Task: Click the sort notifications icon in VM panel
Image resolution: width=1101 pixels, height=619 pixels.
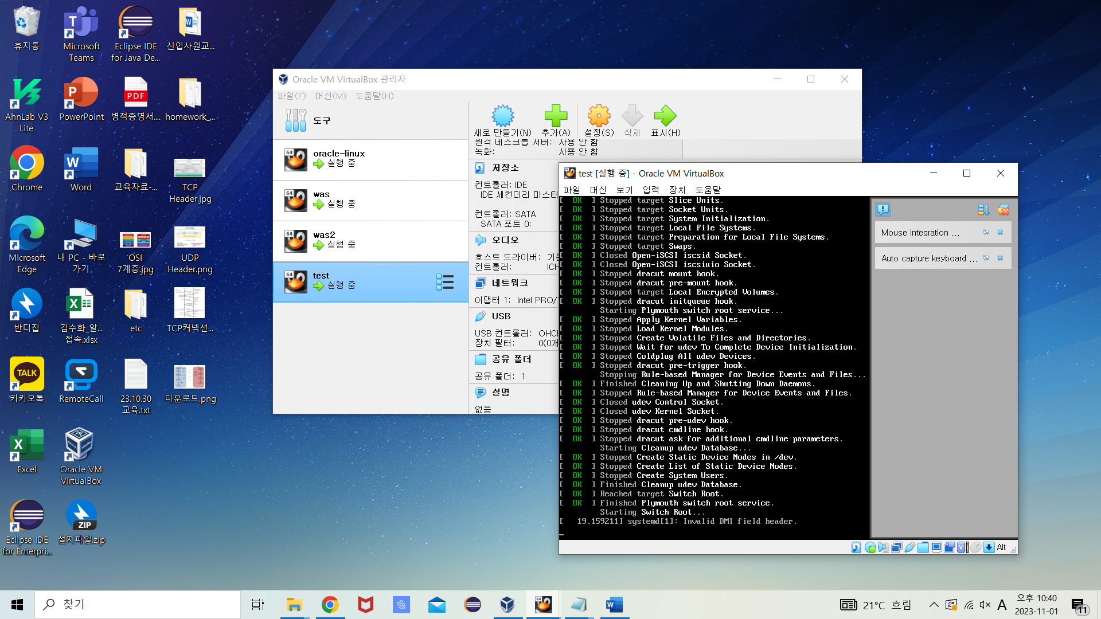Action: (x=983, y=210)
